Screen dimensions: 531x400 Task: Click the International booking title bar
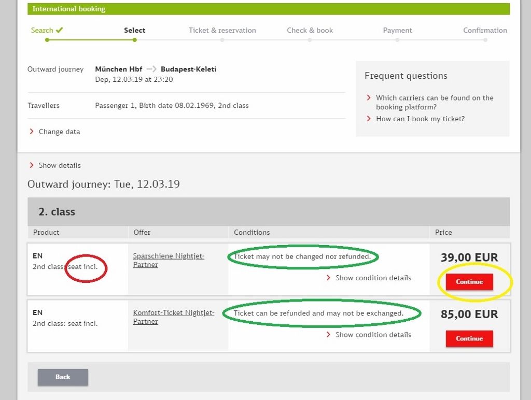tap(269, 9)
